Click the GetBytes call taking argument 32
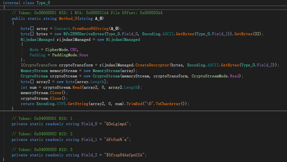This screenshot has width=287, height=162. 244,34
